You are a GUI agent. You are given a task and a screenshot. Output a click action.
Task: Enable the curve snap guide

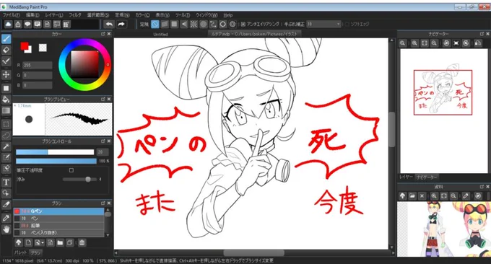[213, 24]
